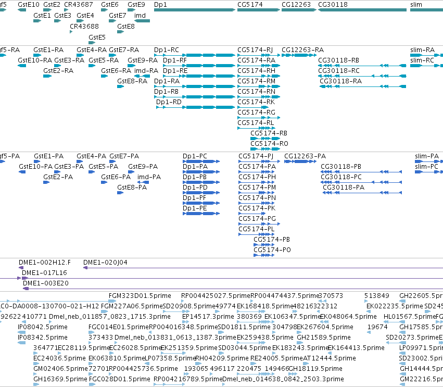The image size is (443, 387).
Task: Click EST IP08342.5prime
Action: (x=22, y=343)
